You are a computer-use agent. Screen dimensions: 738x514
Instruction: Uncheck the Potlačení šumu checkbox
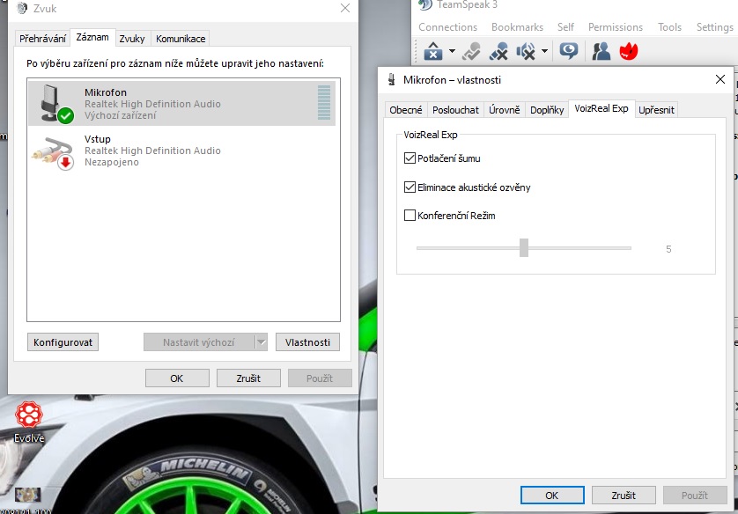point(410,158)
